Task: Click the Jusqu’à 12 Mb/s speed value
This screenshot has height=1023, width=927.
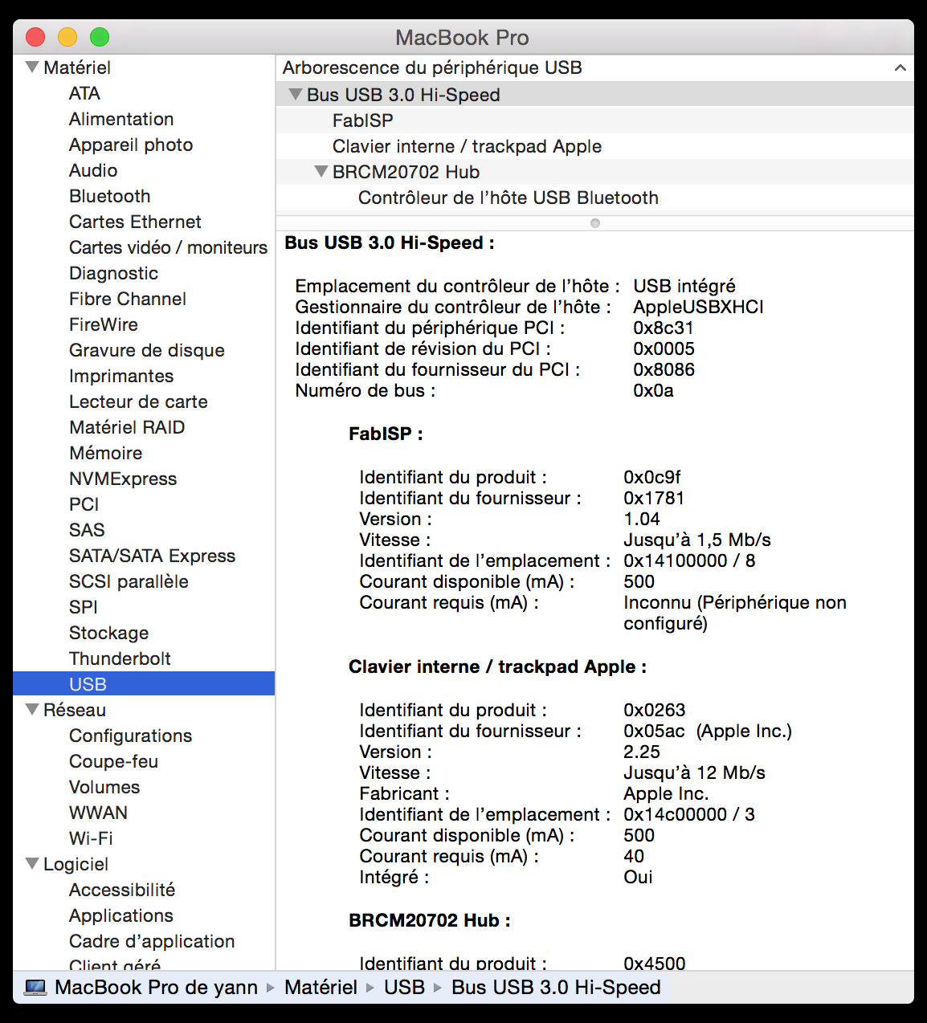Action: point(695,772)
